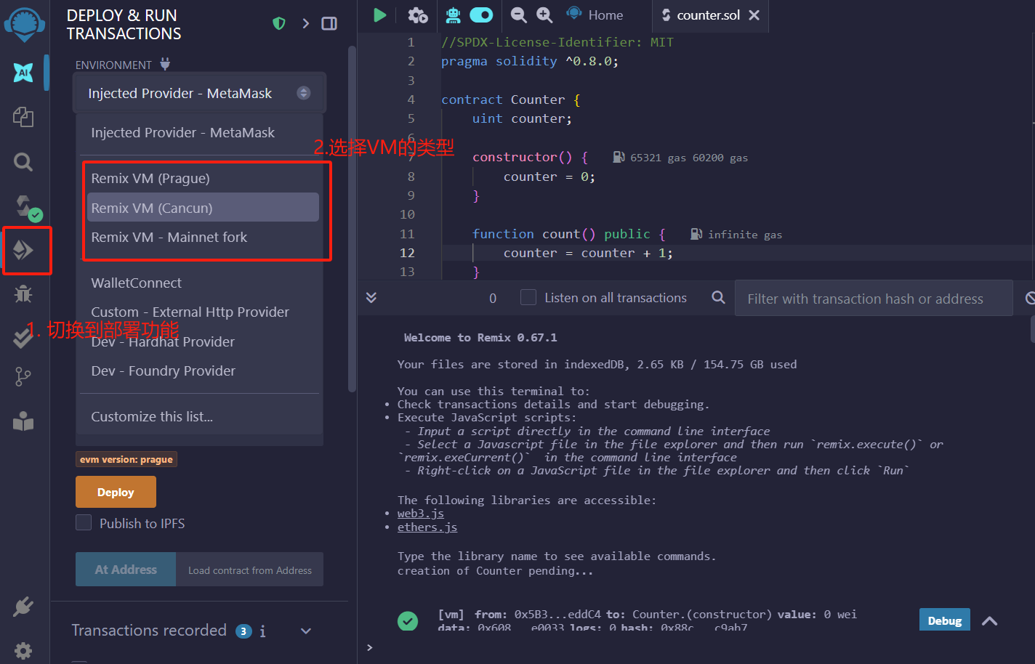Click the deploy panel vertical scrollbar

point(353,218)
